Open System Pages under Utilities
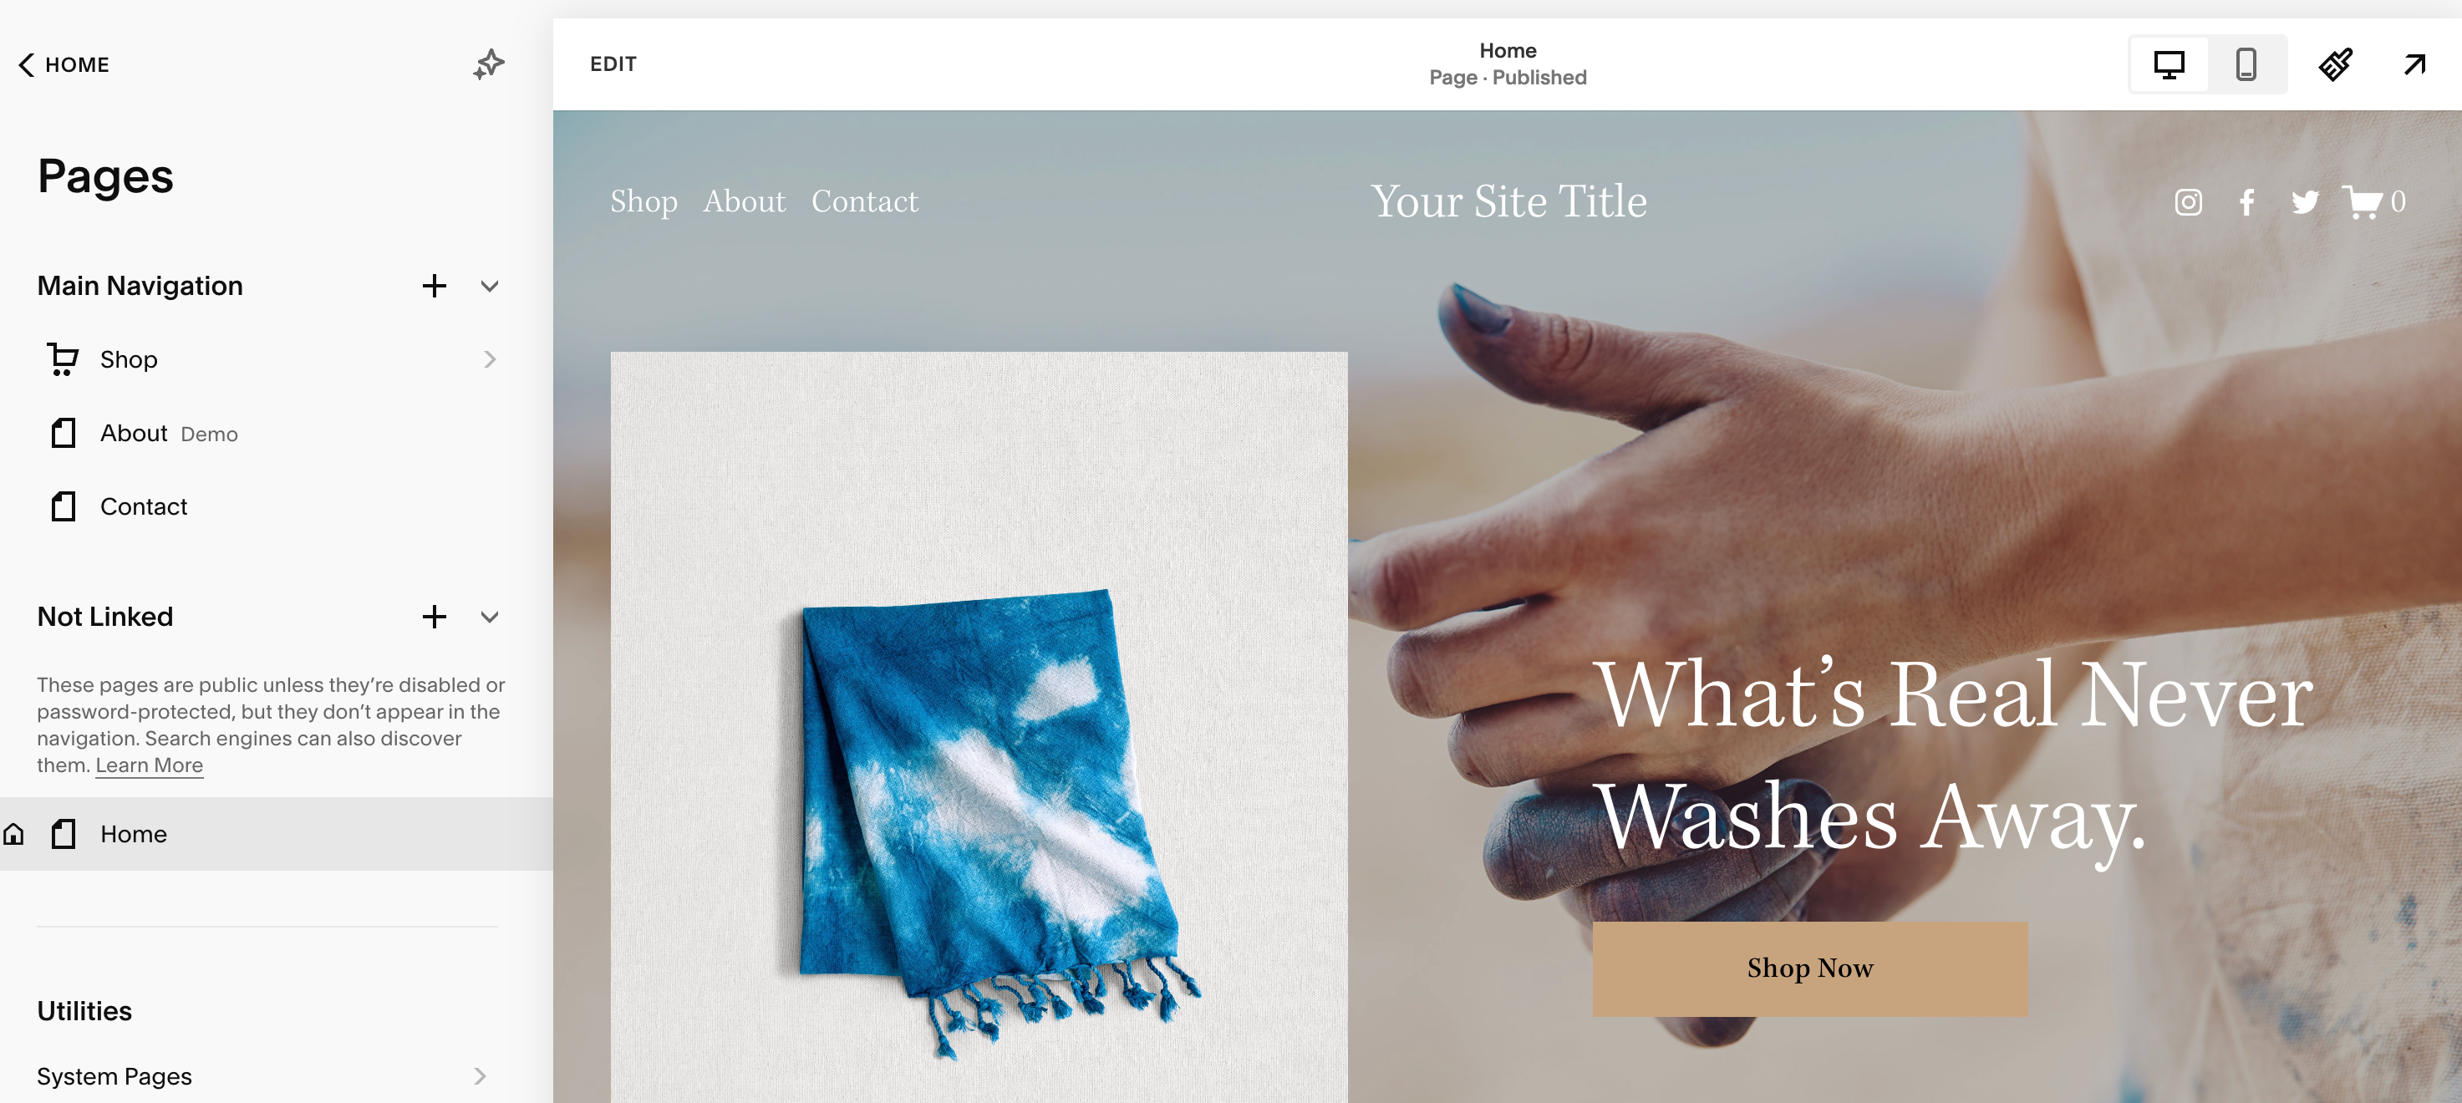 262,1076
